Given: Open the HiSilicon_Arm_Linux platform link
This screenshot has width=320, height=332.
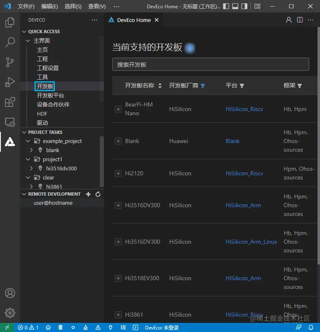Looking at the screenshot, I should 251,242.
